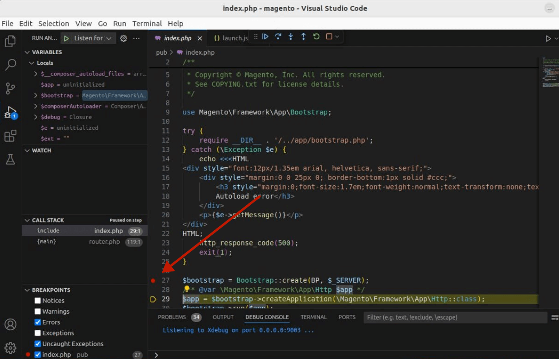Step Into in debug toolbar
The image size is (559, 359).
291,37
